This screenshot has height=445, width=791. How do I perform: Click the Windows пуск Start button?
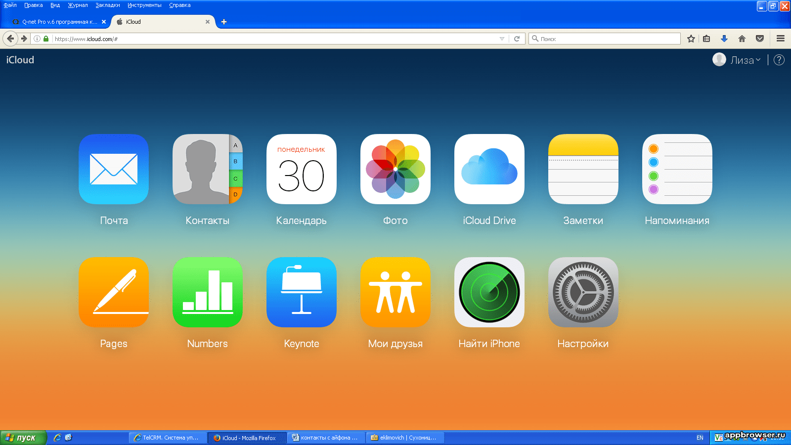[23, 438]
